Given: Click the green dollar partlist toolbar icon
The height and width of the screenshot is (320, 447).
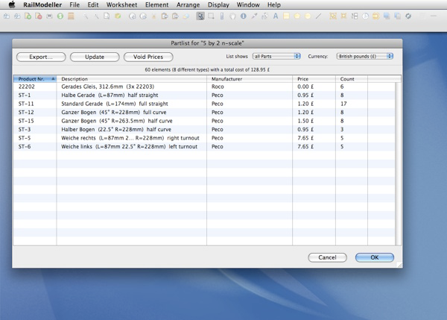Looking at the screenshot, I should click(x=60, y=16).
